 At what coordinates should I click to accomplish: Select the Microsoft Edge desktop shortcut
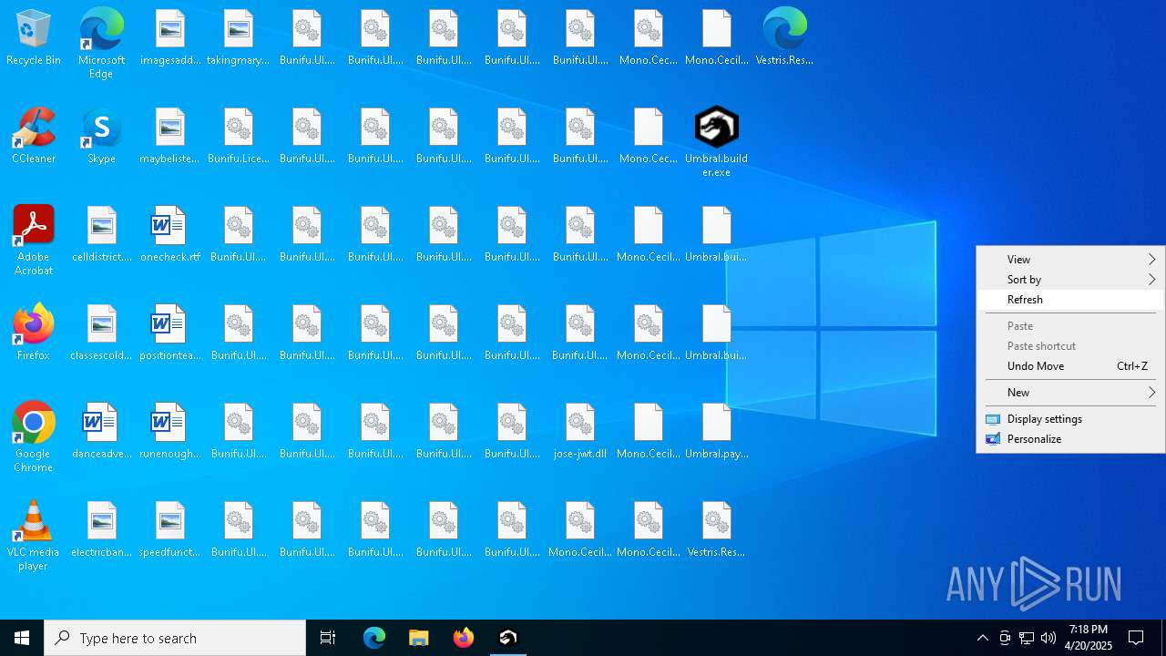pos(101,43)
